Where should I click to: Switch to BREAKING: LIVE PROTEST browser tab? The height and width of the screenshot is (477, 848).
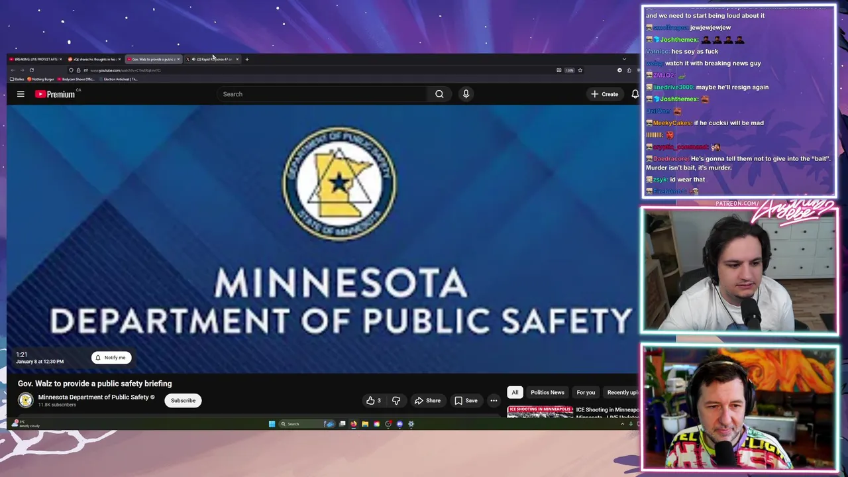36,59
